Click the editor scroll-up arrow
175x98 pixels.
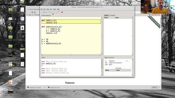tap(102, 17)
